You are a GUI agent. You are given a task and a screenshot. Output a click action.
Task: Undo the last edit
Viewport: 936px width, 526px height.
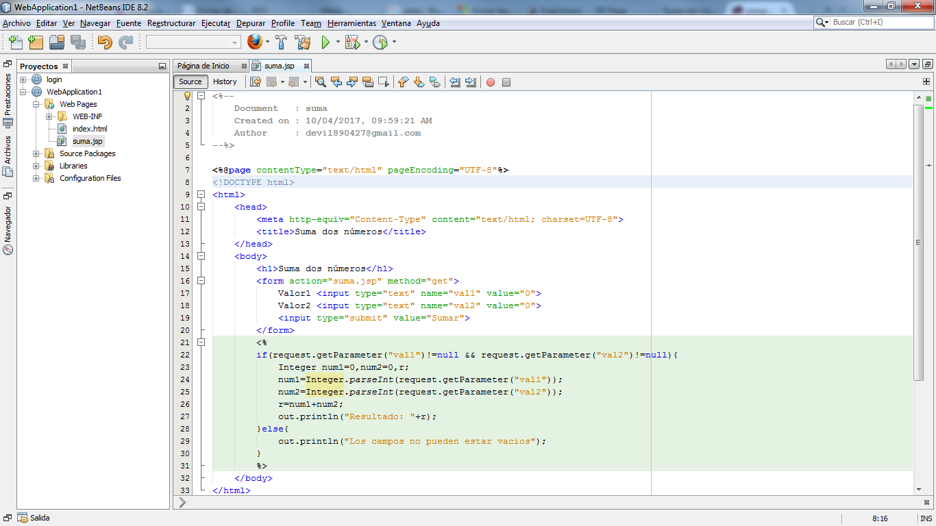click(x=105, y=42)
